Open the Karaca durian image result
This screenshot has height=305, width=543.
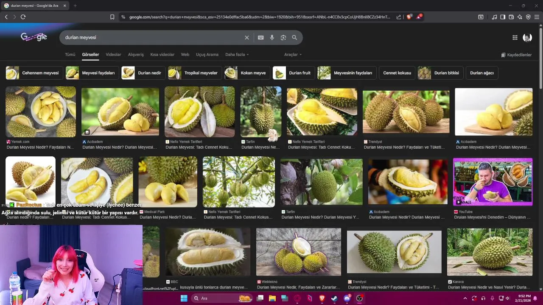[490, 252]
